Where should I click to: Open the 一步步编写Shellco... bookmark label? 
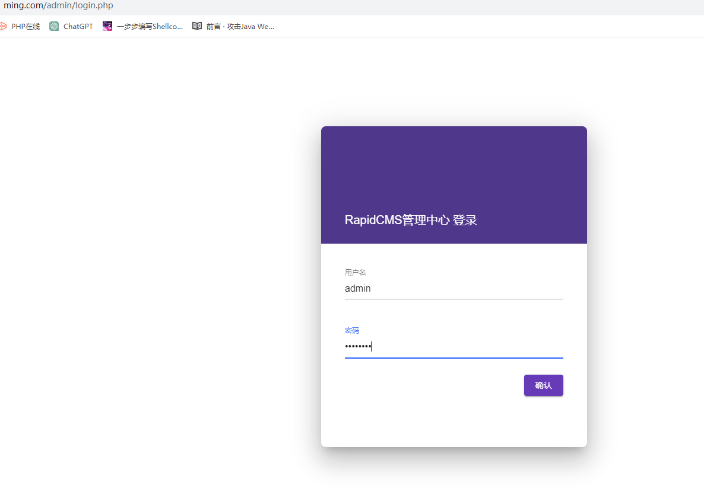(x=150, y=27)
